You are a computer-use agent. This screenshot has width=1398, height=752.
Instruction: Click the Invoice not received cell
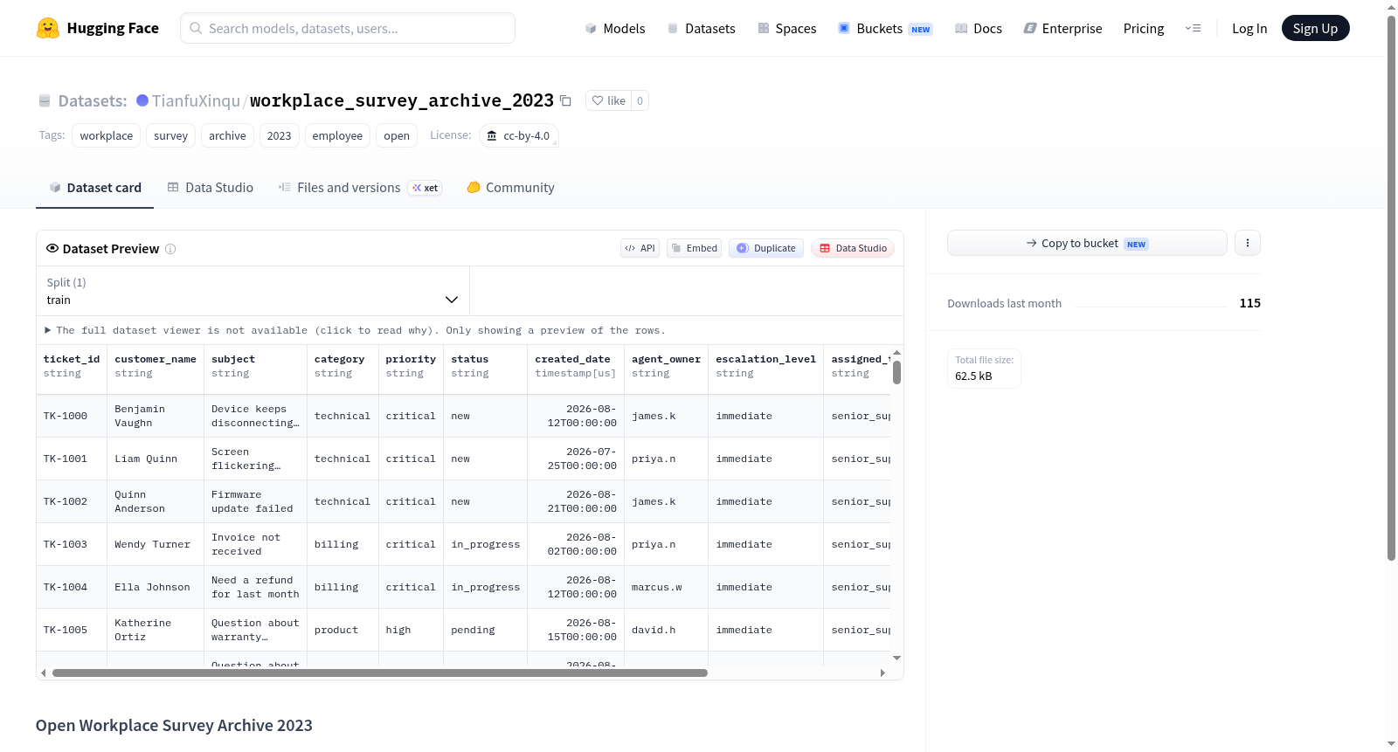[x=255, y=544]
